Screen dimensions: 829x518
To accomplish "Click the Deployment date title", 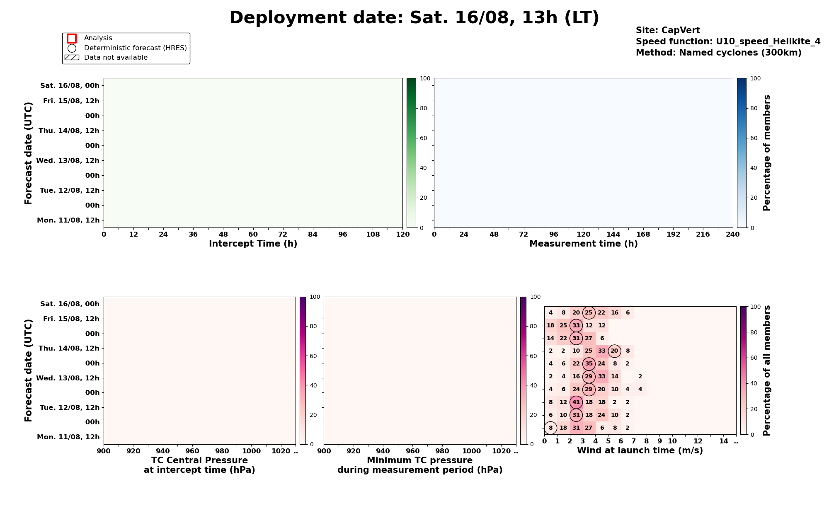I will [x=414, y=18].
